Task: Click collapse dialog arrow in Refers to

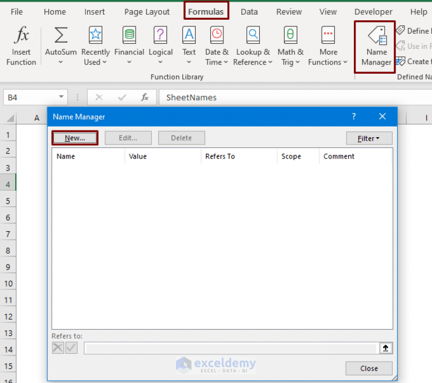Action: point(385,348)
